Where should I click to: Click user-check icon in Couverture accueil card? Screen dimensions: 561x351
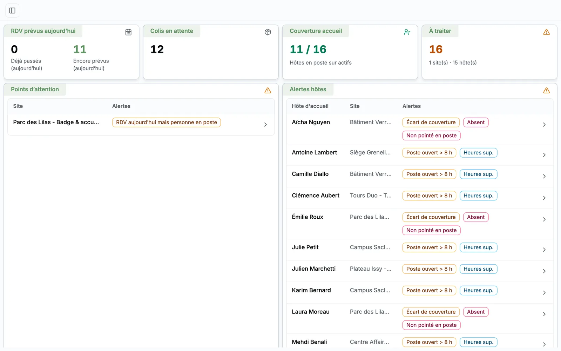tap(407, 32)
